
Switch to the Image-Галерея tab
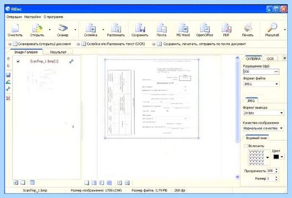click(x=26, y=52)
